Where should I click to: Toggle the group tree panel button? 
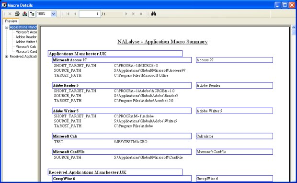[x=32, y=14]
